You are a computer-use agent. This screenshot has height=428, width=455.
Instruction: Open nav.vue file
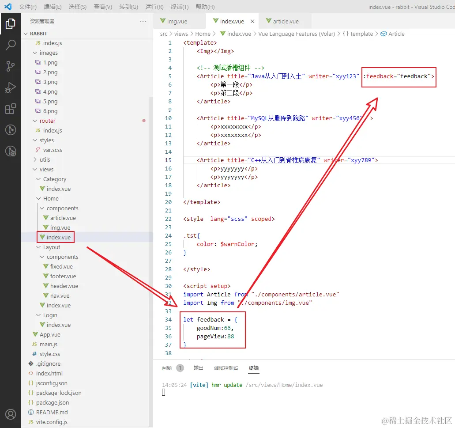[x=60, y=295]
